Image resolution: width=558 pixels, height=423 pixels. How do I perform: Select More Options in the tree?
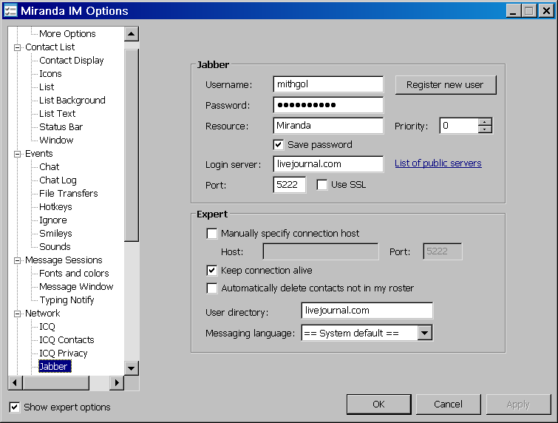coord(67,34)
